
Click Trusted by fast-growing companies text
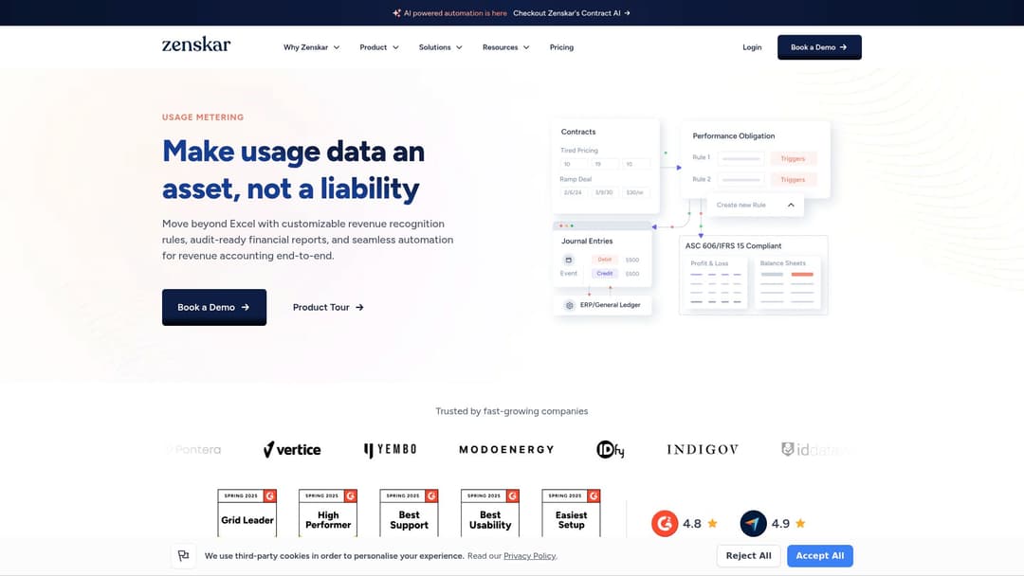click(511, 411)
